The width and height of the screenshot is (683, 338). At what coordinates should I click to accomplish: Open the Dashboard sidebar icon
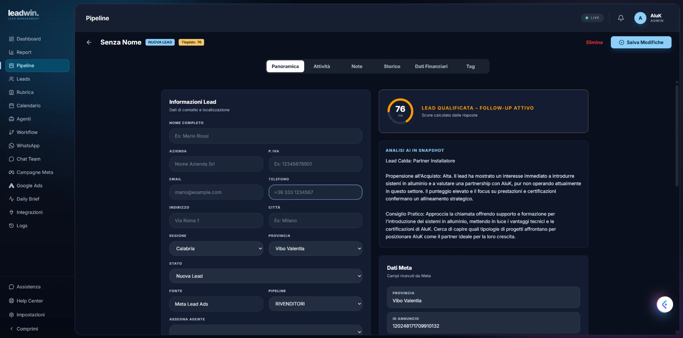11,39
